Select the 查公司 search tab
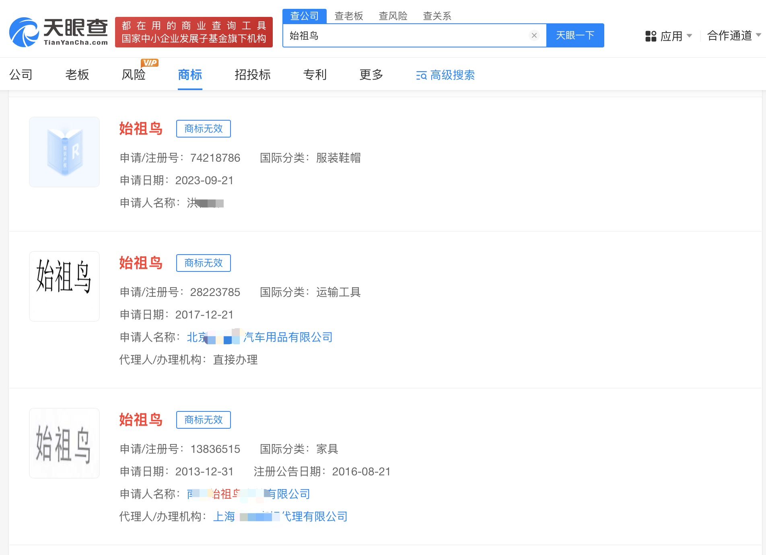Screen dimensions: 766x555 coord(305,16)
